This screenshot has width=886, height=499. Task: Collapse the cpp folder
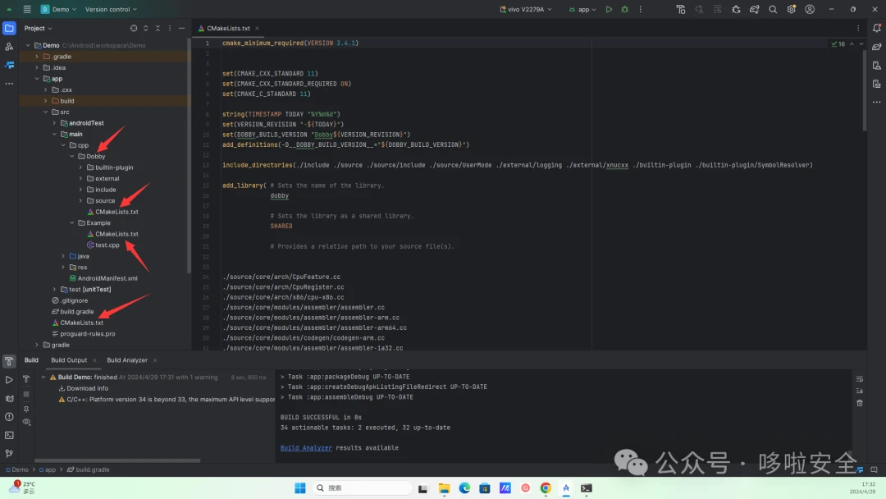point(63,145)
